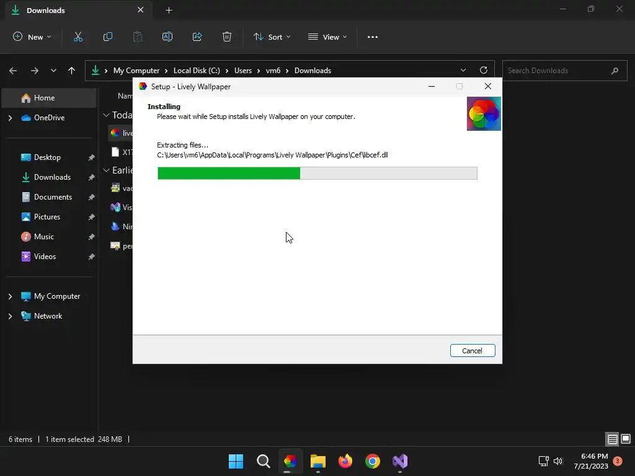
Task: Launch Firefox from the taskbar
Action: [x=345, y=461]
